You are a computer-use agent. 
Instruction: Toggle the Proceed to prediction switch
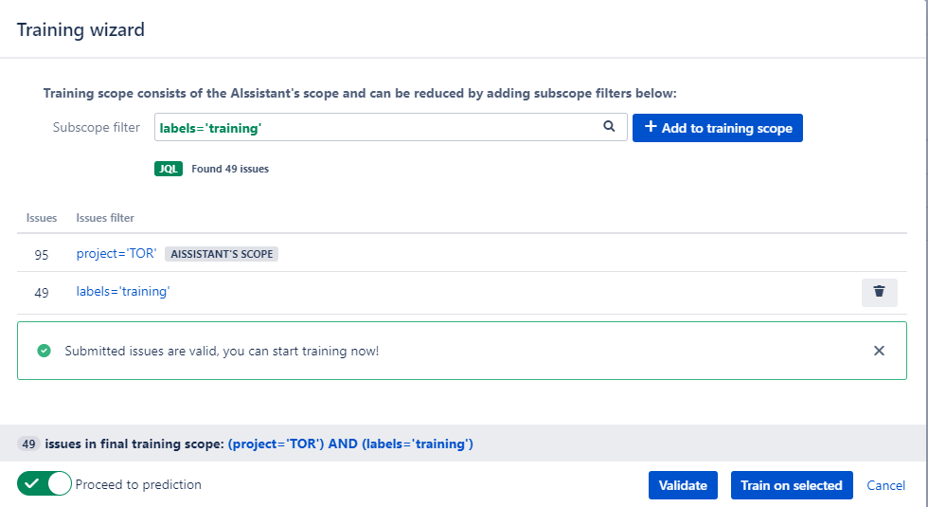(45, 484)
